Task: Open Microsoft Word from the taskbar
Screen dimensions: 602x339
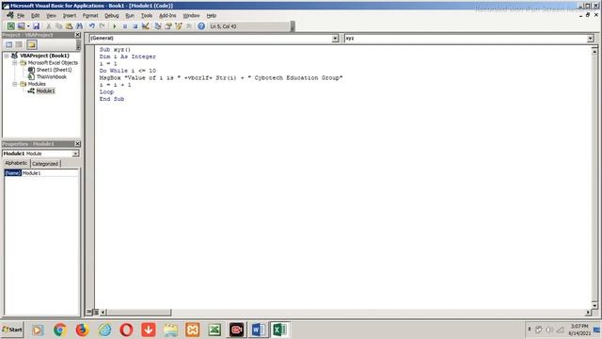Action: [258, 330]
